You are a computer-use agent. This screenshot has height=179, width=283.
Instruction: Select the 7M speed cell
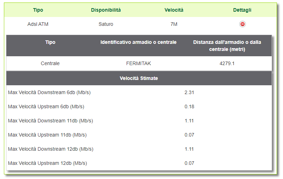174,24
